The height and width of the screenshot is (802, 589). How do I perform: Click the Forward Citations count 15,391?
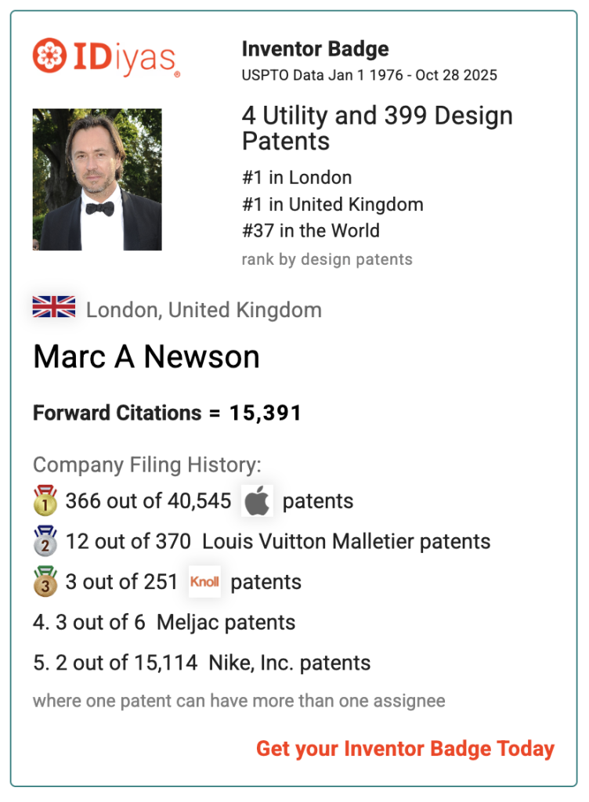(265, 413)
